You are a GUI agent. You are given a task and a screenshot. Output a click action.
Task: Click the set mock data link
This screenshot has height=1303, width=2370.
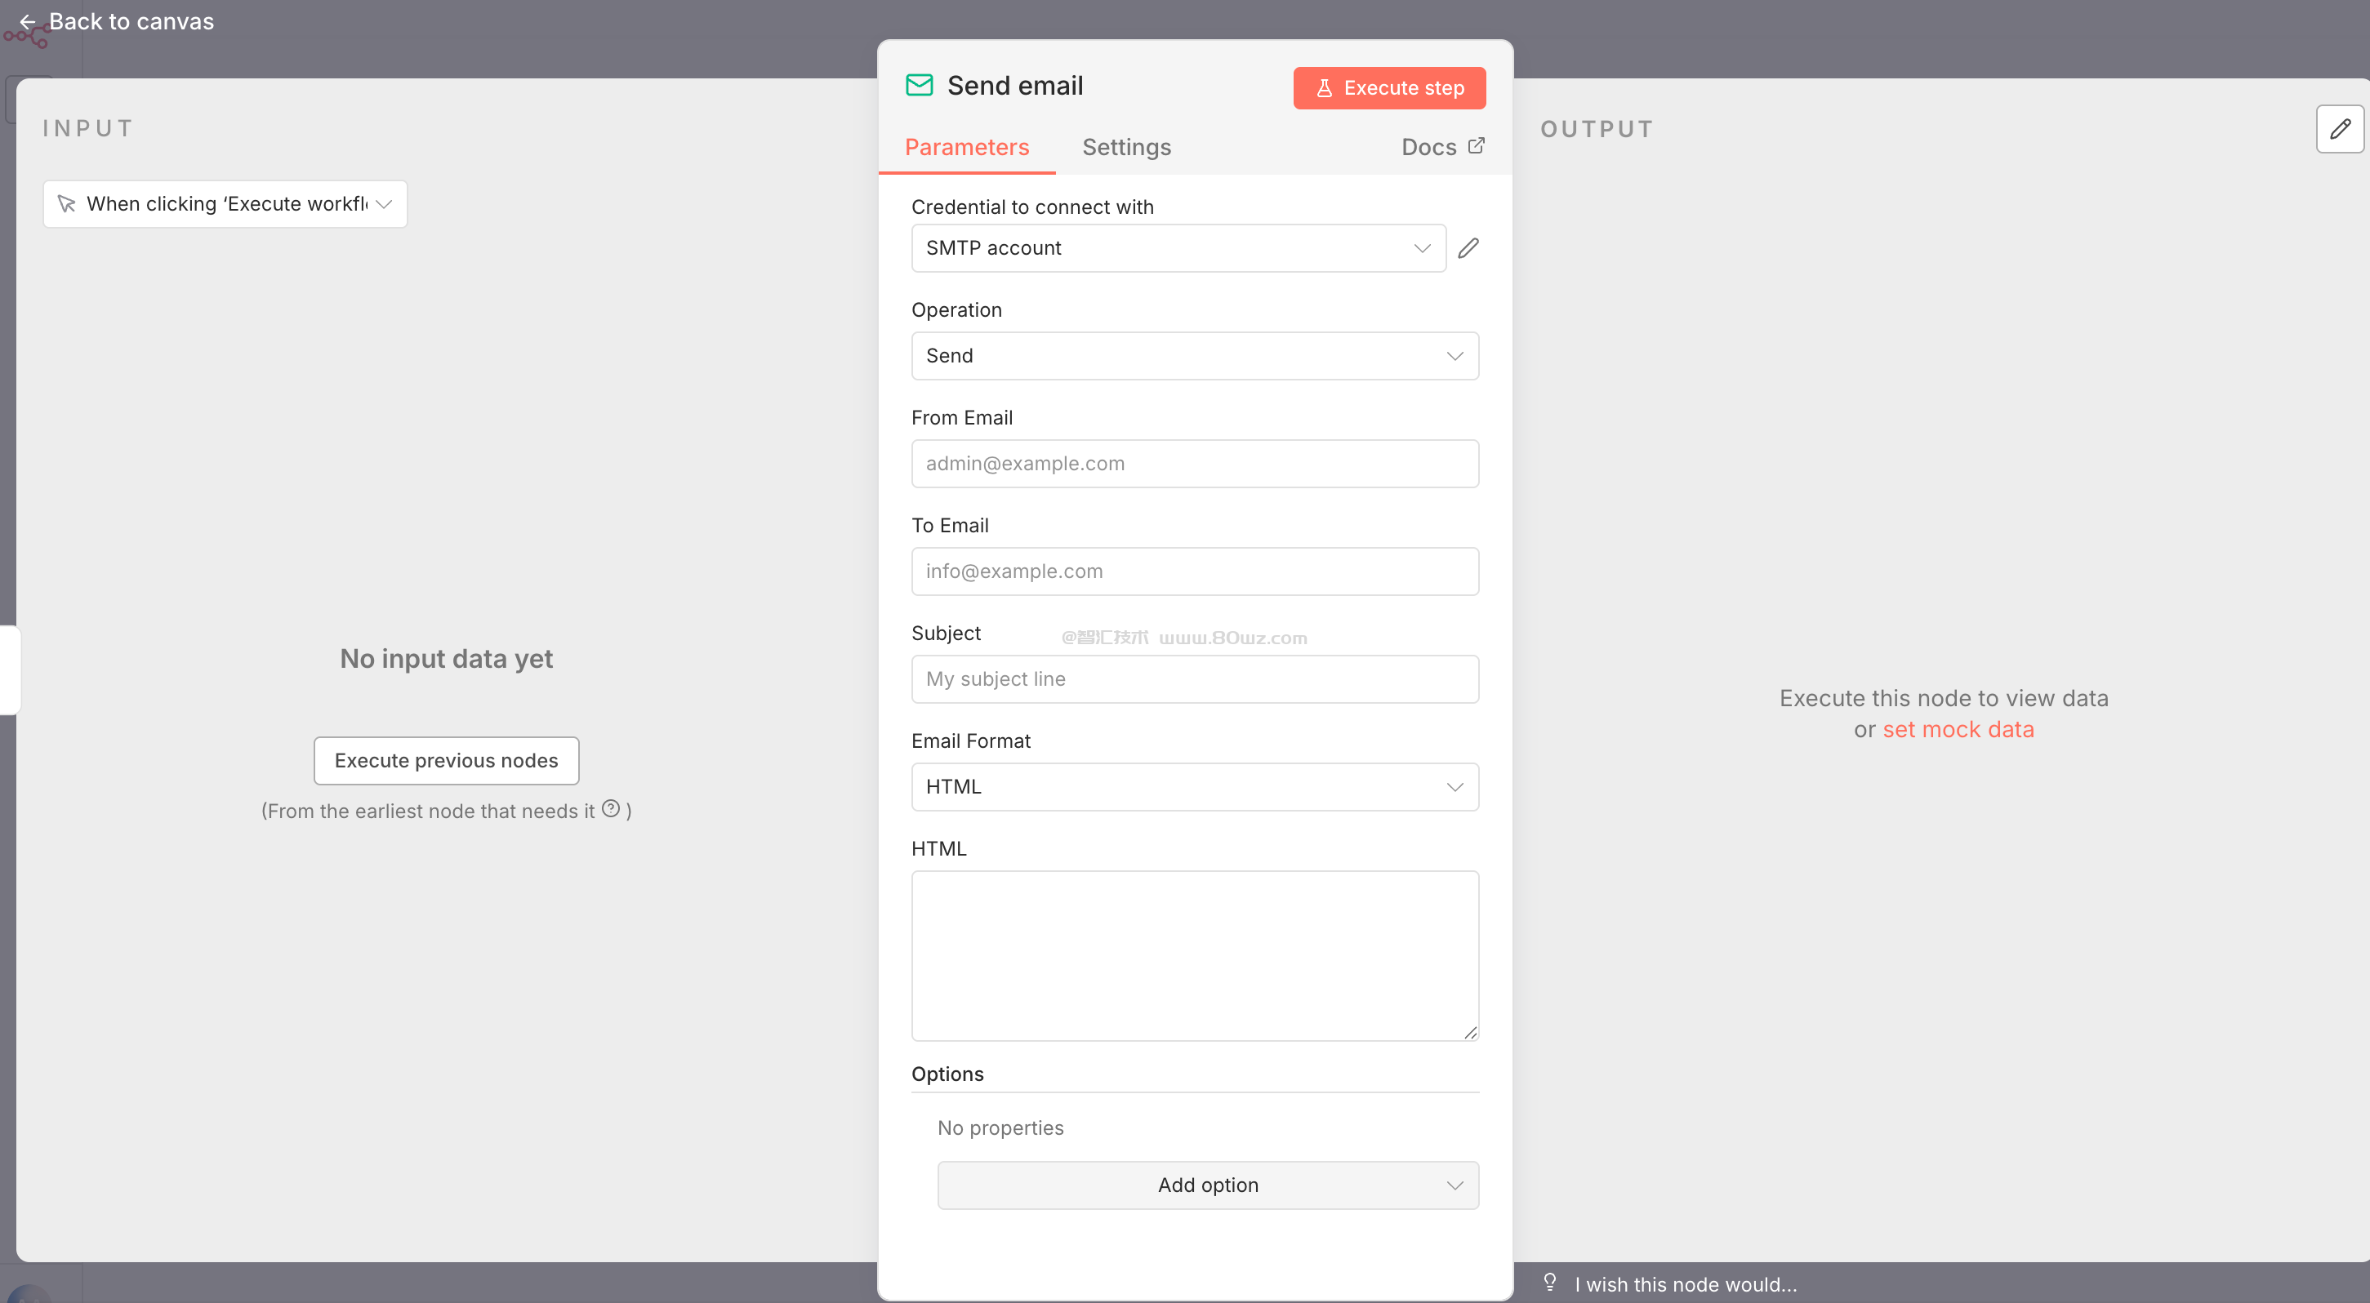click(x=1958, y=729)
